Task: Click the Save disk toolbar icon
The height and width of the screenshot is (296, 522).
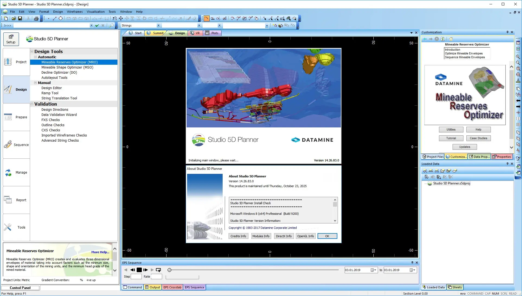Action: pos(20,18)
